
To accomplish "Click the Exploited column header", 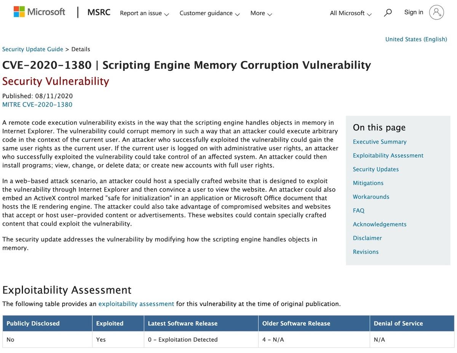I will pos(118,323).
